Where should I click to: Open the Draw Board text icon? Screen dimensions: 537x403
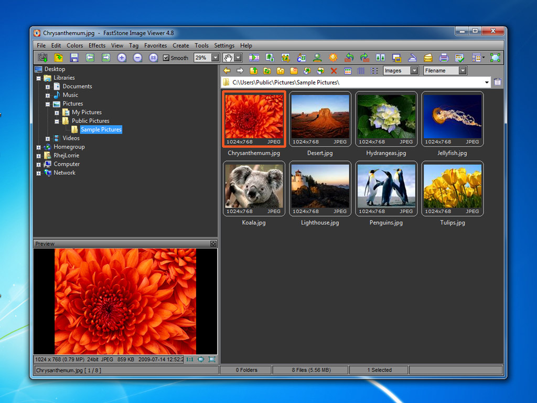coord(302,58)
